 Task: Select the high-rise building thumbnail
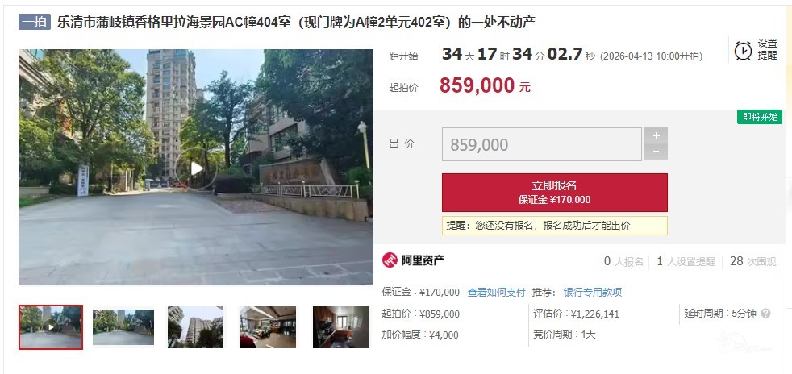tap(195, 327)
